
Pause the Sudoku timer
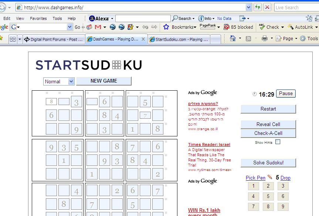286,94
